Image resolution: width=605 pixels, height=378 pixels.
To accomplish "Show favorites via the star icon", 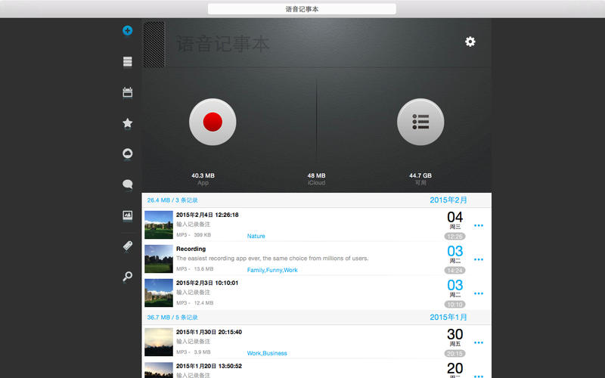I will 127,122.
